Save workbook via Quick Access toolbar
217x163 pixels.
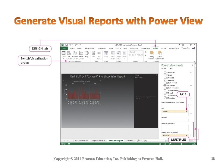tap(66, 45)
